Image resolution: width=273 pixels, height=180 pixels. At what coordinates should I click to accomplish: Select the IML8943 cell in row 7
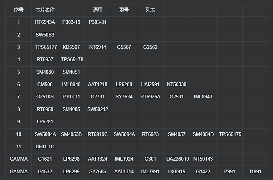point(203,97)
